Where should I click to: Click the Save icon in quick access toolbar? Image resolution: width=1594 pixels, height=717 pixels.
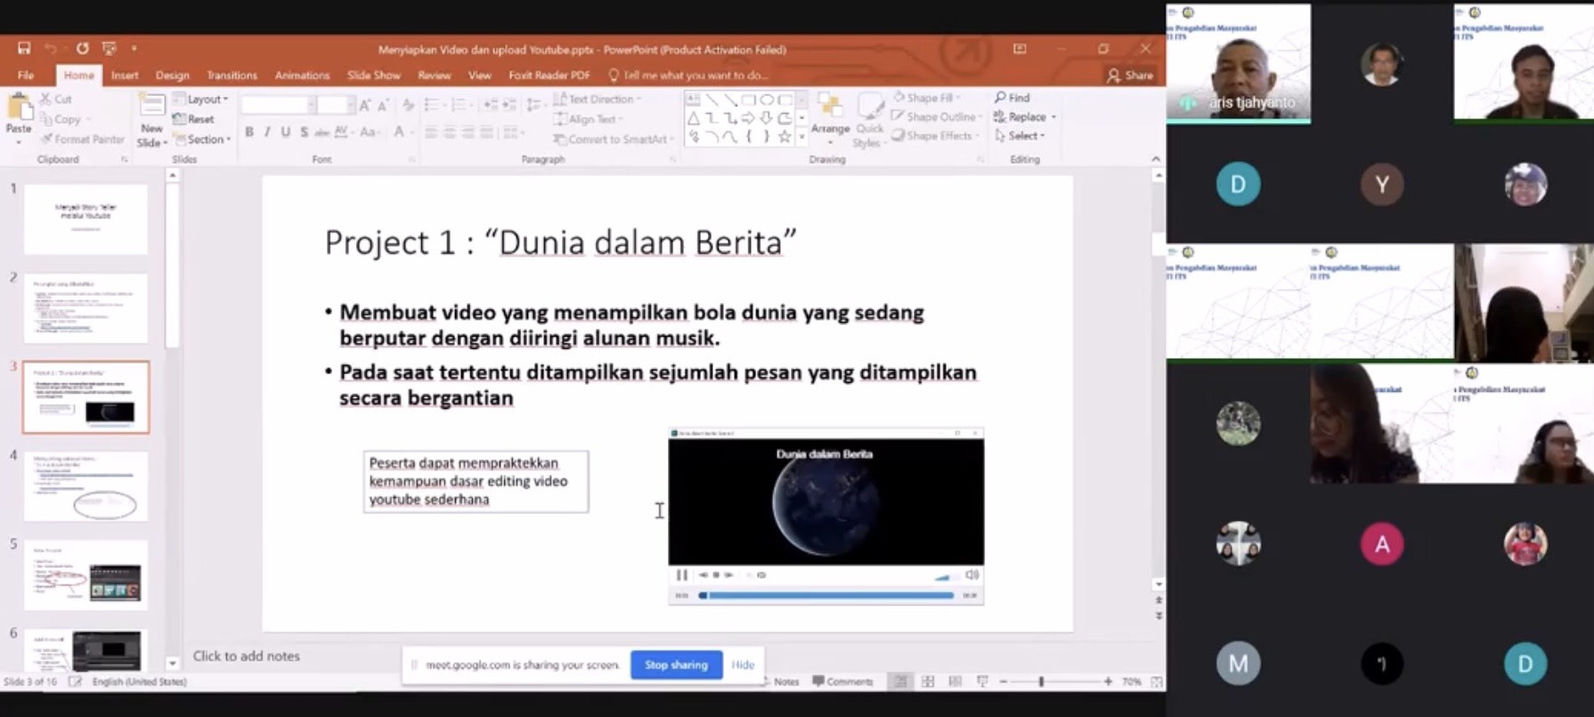tap(24, 48)
